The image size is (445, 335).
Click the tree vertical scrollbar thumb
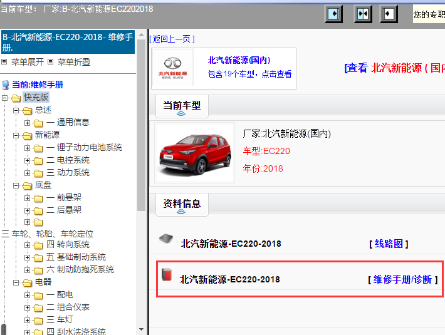[141, 125]
